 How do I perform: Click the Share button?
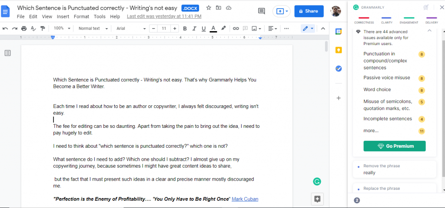[309, 11]
